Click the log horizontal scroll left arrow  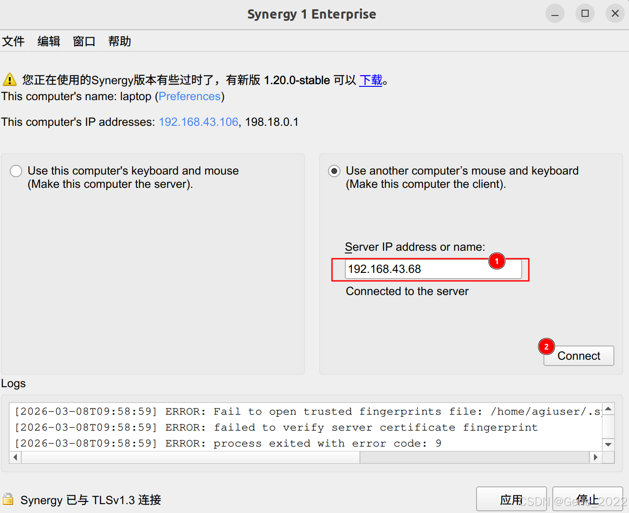point(16,457)
